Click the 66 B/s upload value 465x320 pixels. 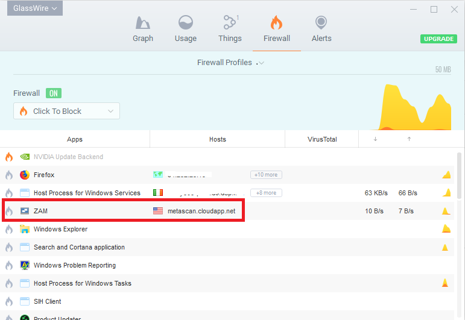[x=408, y=193]
